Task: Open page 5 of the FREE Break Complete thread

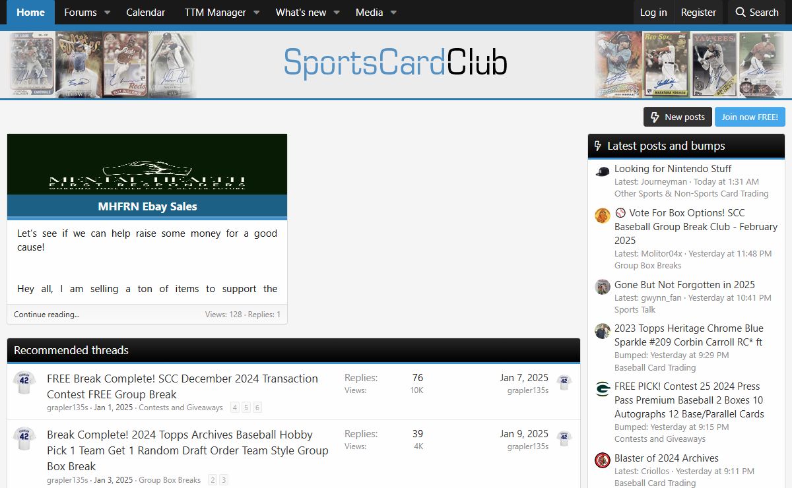Action: coord(246,408)
